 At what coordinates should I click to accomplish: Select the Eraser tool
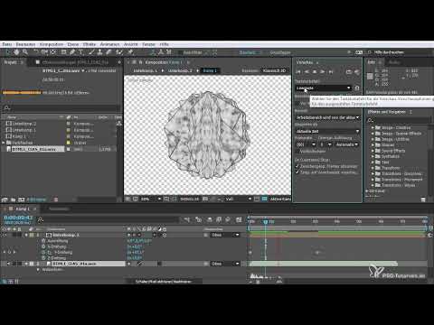click(108, 52)
